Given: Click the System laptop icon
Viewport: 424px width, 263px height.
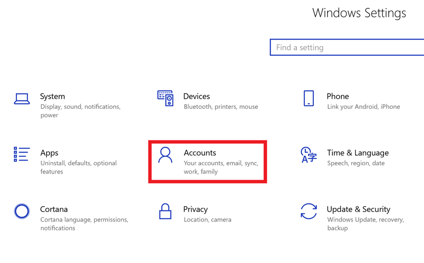Looking at the screenshot, I should (22, 99).
